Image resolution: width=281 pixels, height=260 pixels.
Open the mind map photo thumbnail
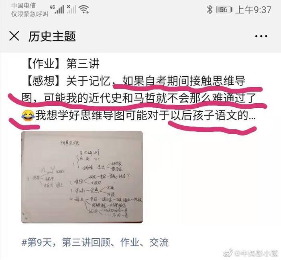tap(82, 177)
